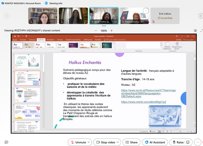The height and width of the screenshot is (146, 203).
Task: Expand video options arrow beside Stop video
Action: 118,142
